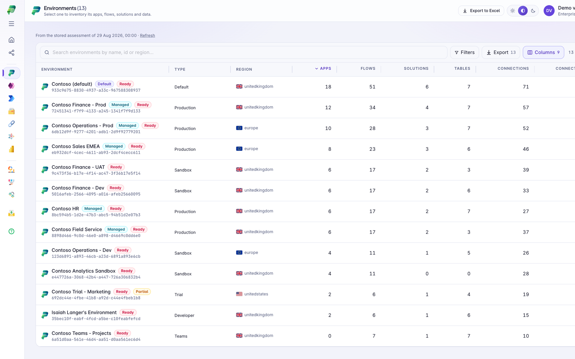Open the hamburger menu in sidebar
This screenshot has height=359, width=575.
tap(11, 24)
